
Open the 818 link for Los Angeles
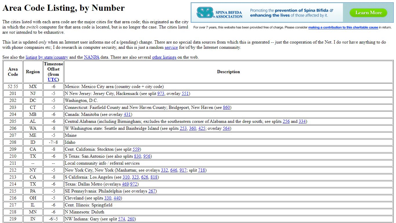click(153, 177)
